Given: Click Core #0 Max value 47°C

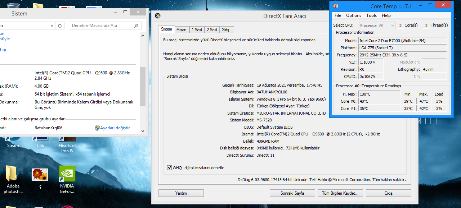Looking at the screenshot, I should 424,101.
